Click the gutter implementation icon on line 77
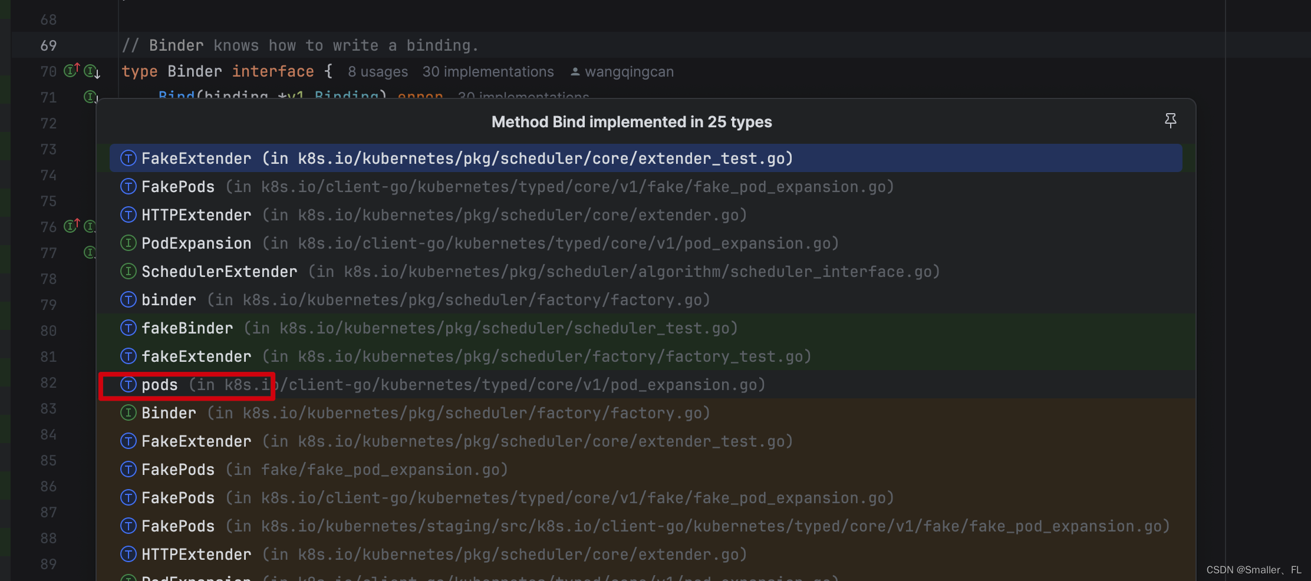 (90, 252)
